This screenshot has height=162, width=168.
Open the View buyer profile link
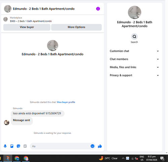[x=66, y=102]
